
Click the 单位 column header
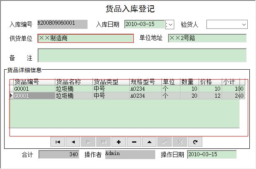coord(171,82)
